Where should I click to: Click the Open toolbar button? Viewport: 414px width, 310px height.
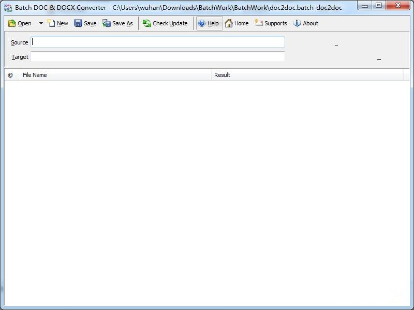click(x=20, y=23)
